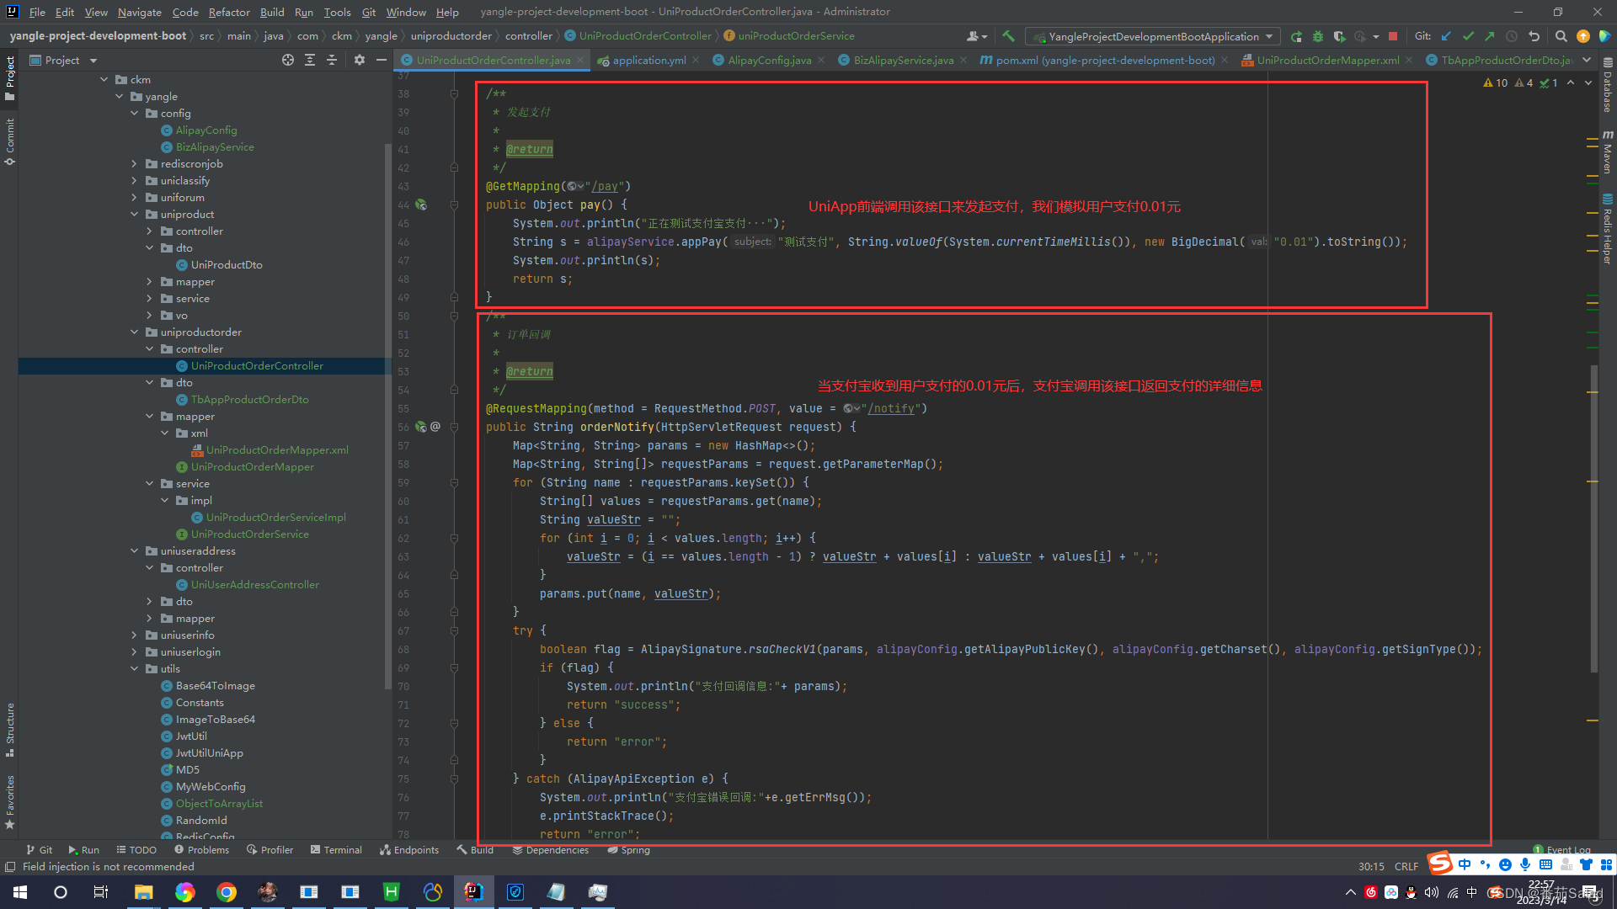Open Terminal tool window
Screen dimensions: 1617x909
(336, 850)
